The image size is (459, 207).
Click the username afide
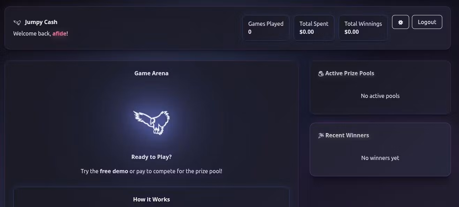59,33
